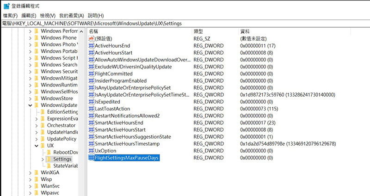Open the 編輯(E) menu
The height and width of the screenshot is (196, 370).
point(29,16)
